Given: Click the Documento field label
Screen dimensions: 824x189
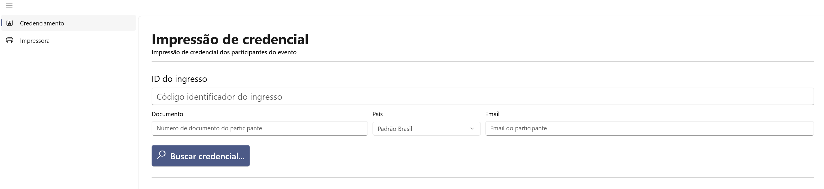Looking at the screenshot, I should point(167,114).
